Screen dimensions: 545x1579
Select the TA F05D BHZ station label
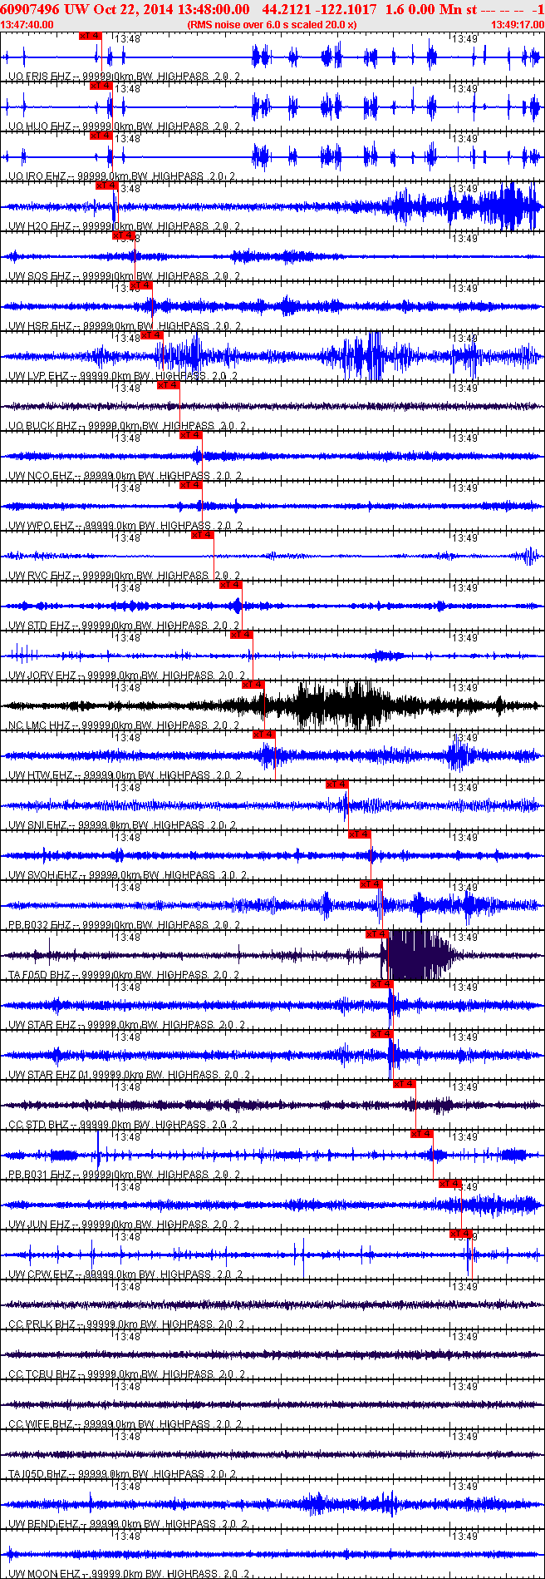[124, 975]
